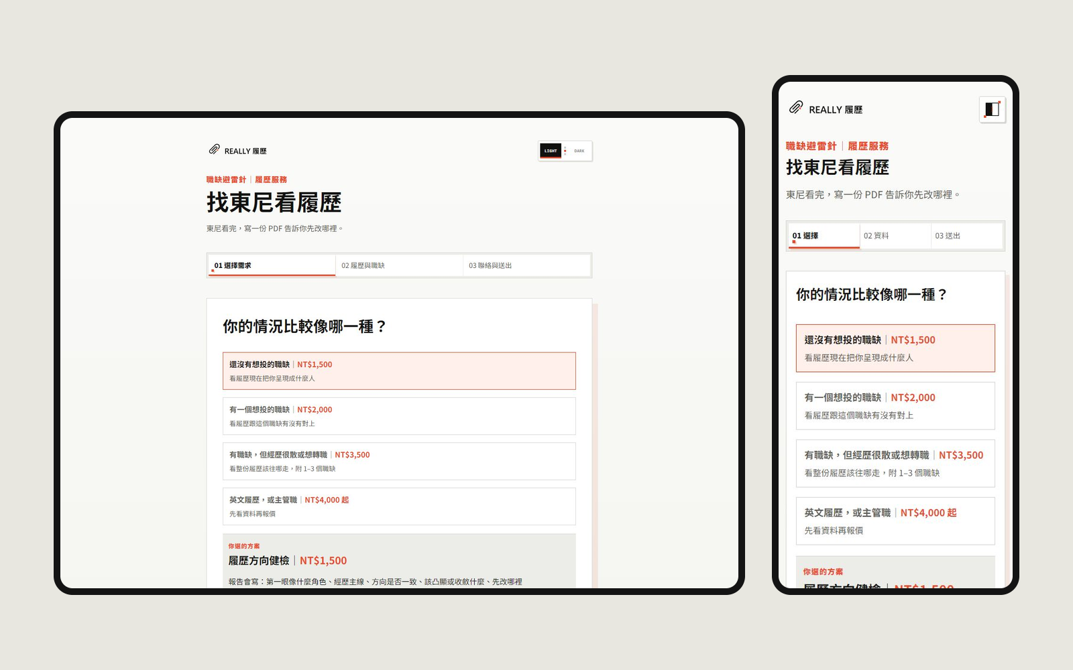
Task: Click REALLY 履歷 brand name in desktop view
Action: coord(245,151)
